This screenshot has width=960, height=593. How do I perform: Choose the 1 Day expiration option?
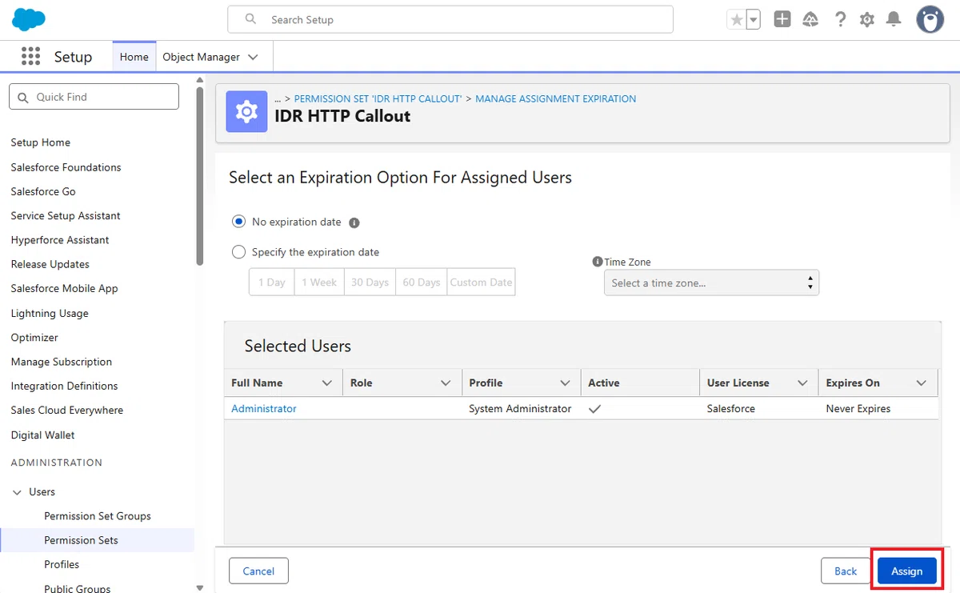[271, 282]
